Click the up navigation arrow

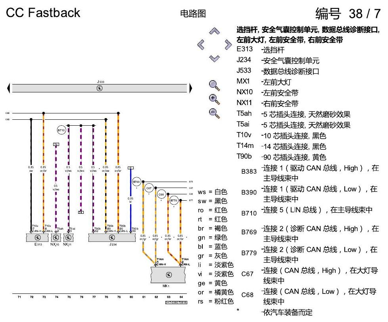[x=214, y=31]
